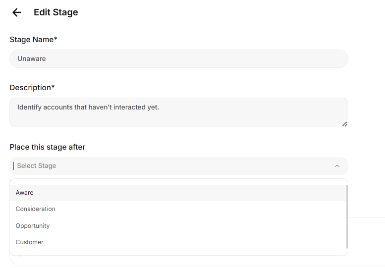Click the "Place this stage after" label

(48, 147)
